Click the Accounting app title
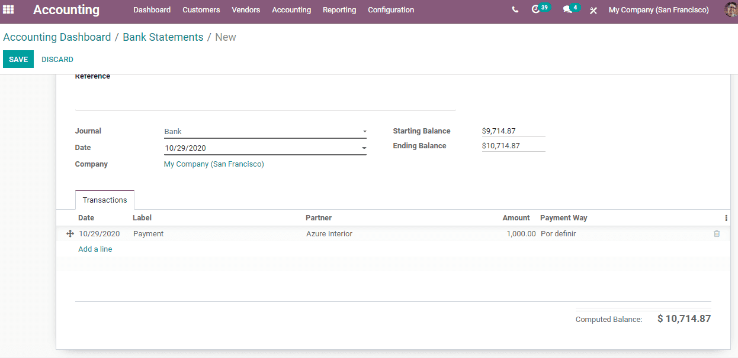 [x=66, y=9]
